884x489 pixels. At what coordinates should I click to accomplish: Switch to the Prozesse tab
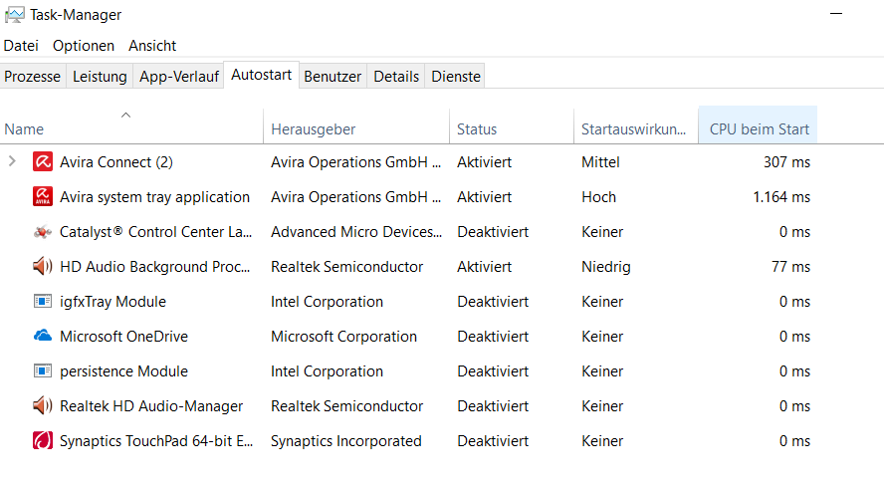pyautogui.click(x=33, y=77)
